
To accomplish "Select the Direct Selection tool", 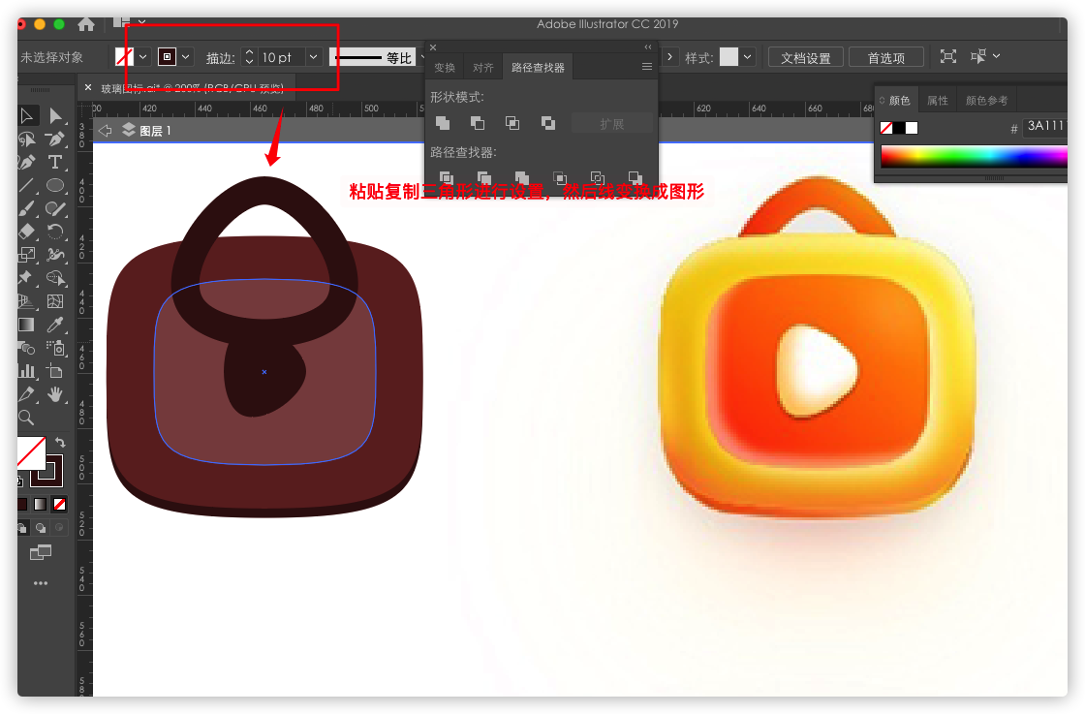I will [55, 115].
